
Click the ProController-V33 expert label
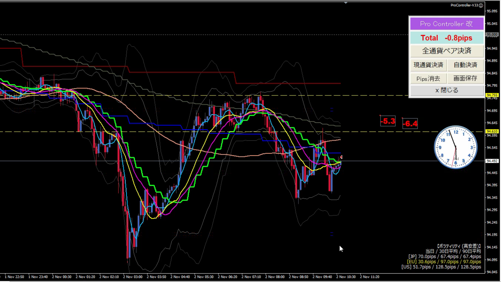coord(464,5)
